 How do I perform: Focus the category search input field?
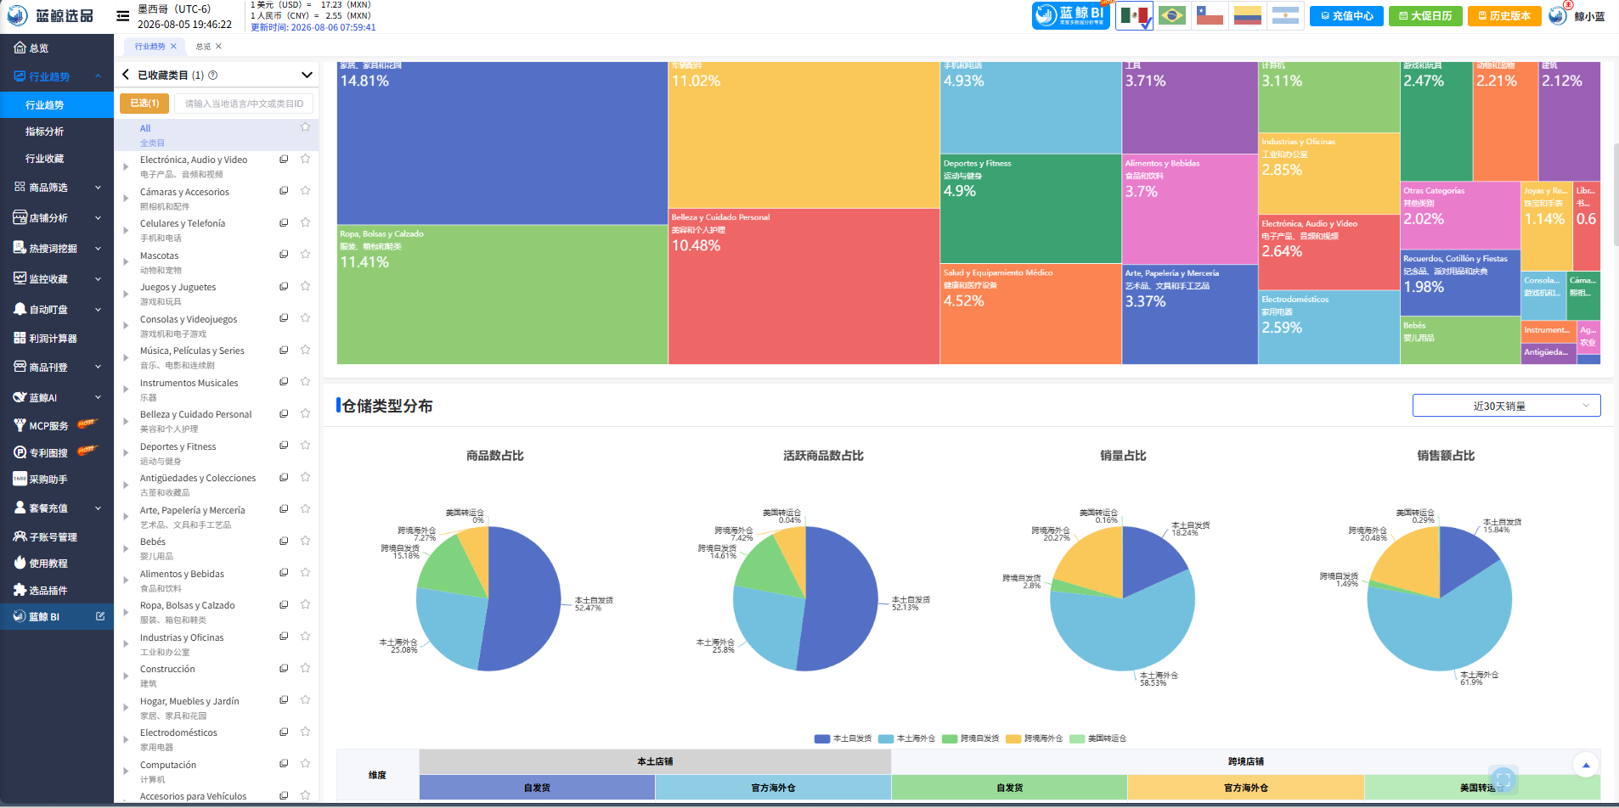(x=244, y=104)
